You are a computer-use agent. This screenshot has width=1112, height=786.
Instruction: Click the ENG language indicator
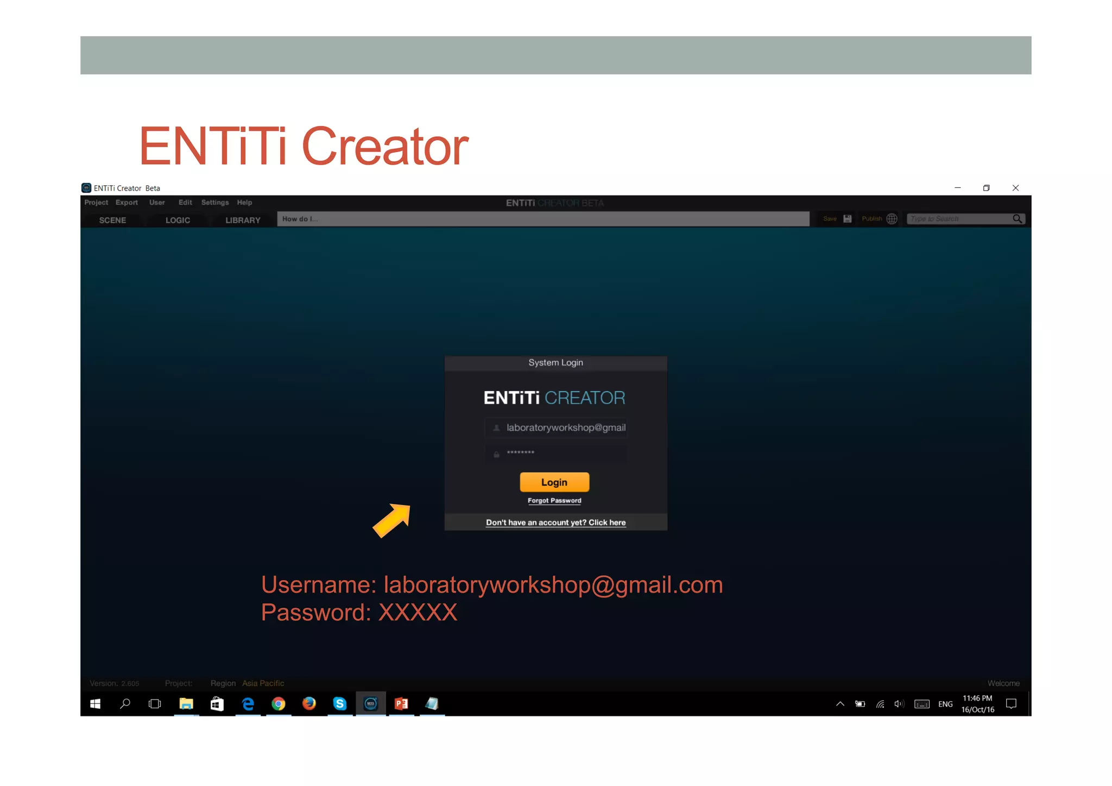tap(945, 704)
